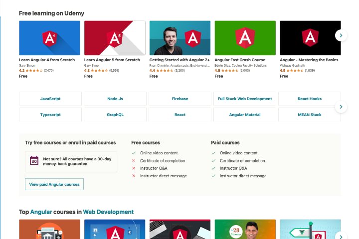Select the Firebase topic button

[x=180, y=99]
